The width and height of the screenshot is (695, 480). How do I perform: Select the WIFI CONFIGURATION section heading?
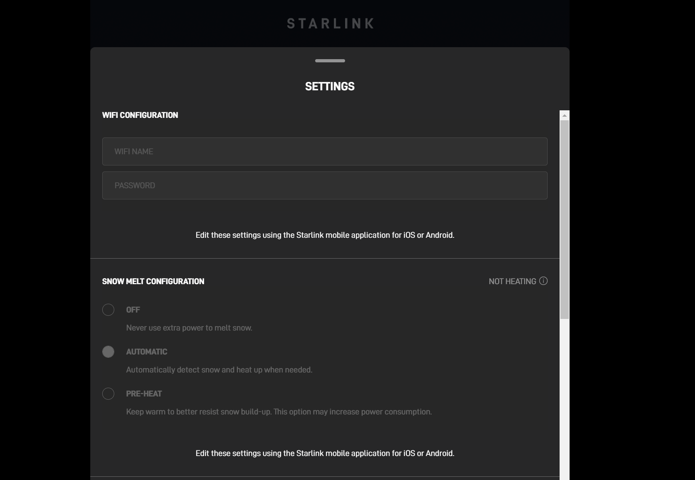140,115
